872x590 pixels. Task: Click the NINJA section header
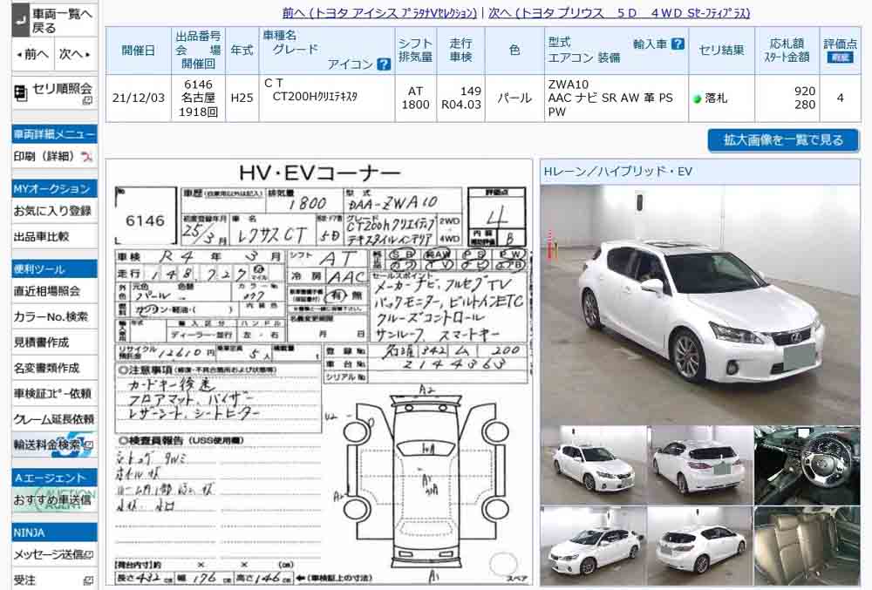(54, 532)
